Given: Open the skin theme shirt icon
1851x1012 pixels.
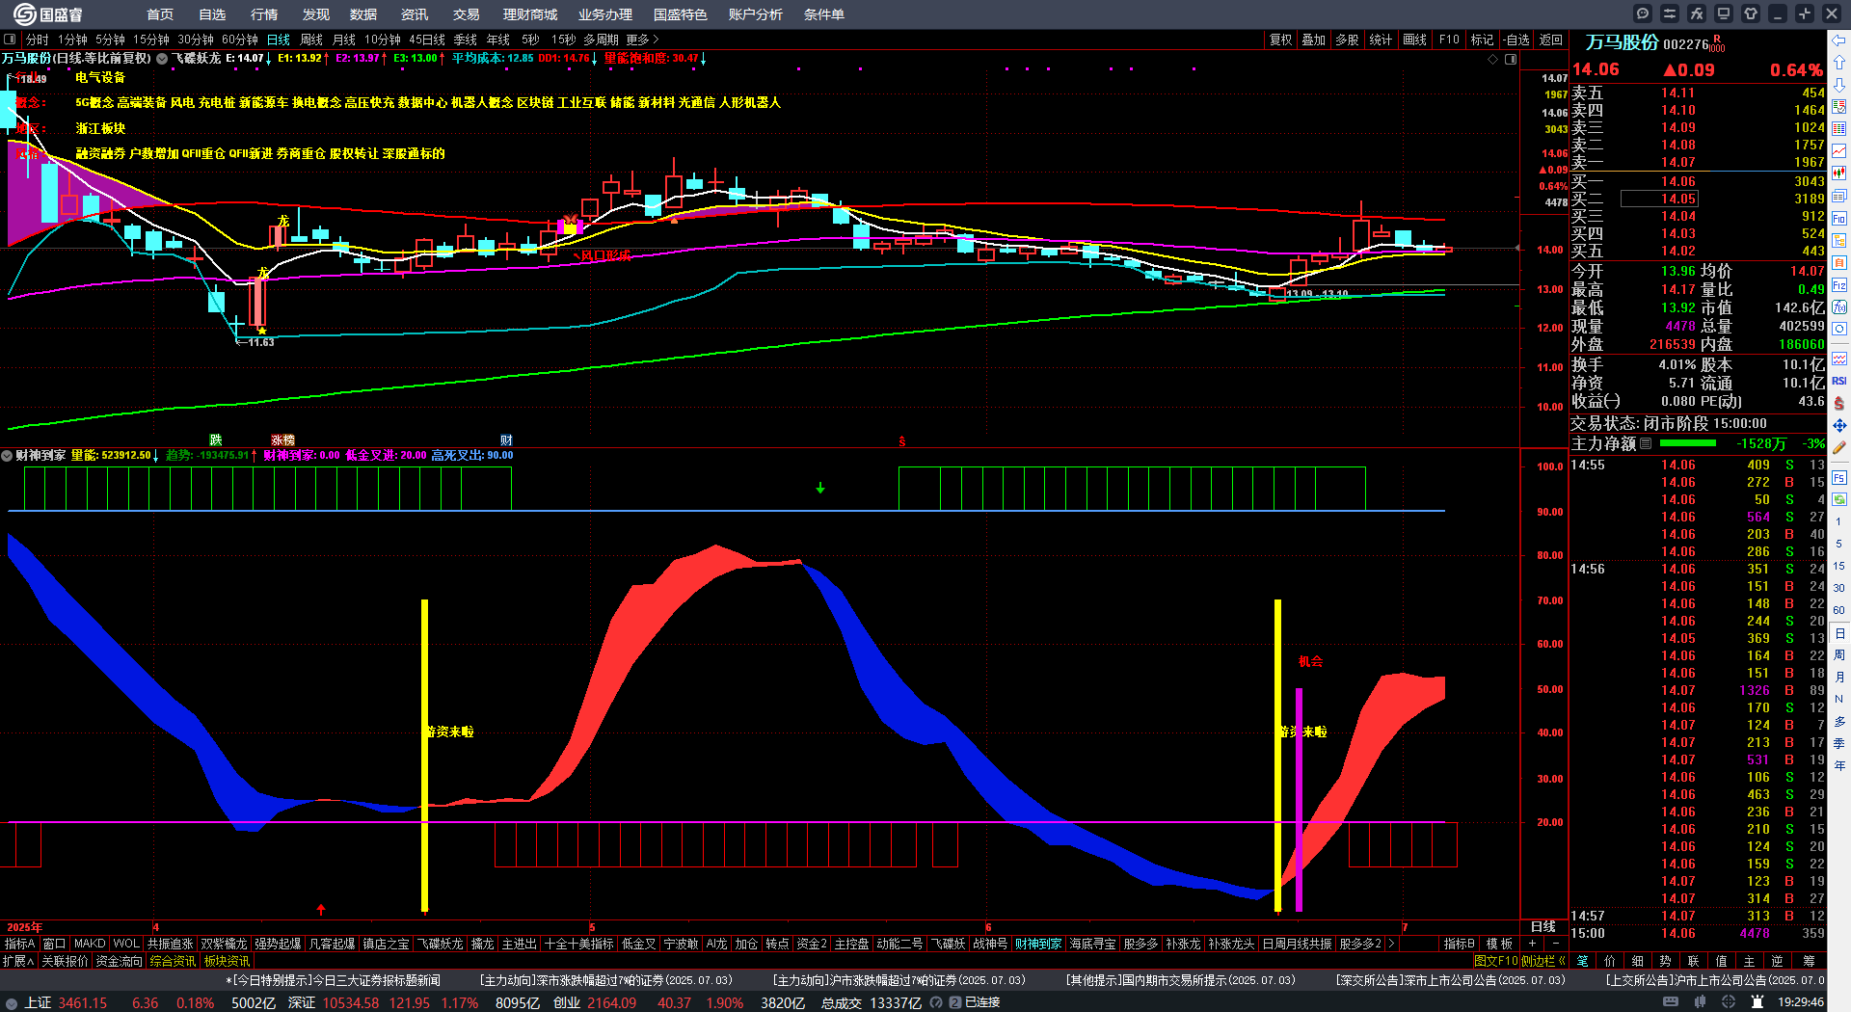Looking at the screenshot, I should (x=1751, y=13).
